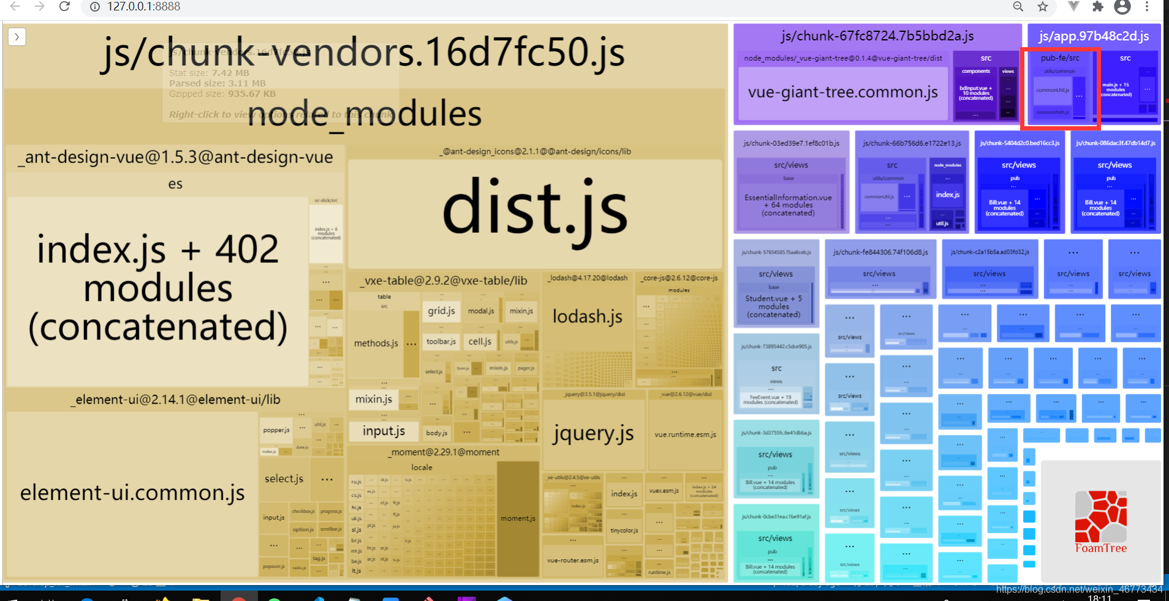The image size is (1169, 601).
Task: Click the mixin.js block above input.js
Action: pyautogui.click(x=374, y=399)
